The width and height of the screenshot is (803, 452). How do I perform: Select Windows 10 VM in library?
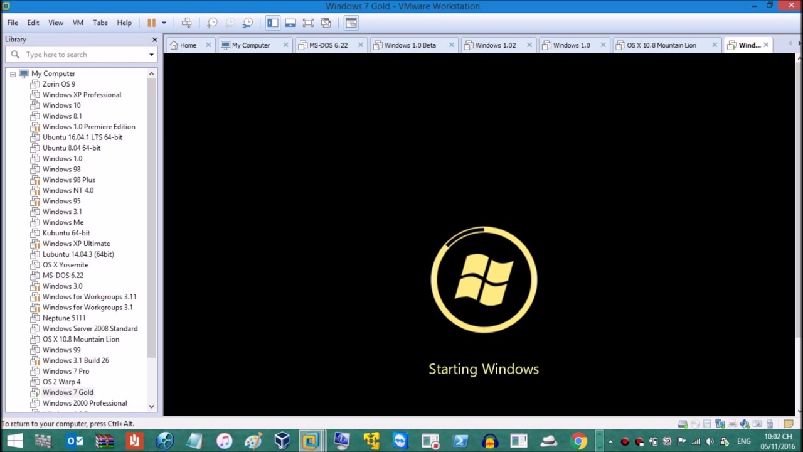[61, 105]
